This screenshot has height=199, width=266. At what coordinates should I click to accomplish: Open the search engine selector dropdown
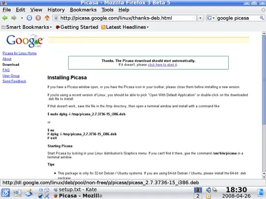click(x=211, y=18)
